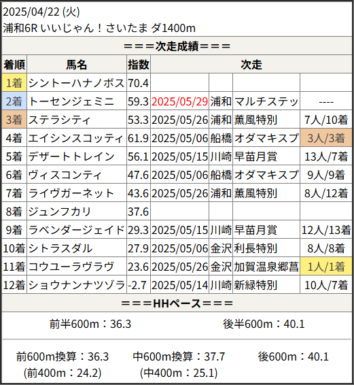This screenshot has height=385, width=354.
Task: Click the highlighted 3人/3着 result cell
Action: click(x=325, y=138)
